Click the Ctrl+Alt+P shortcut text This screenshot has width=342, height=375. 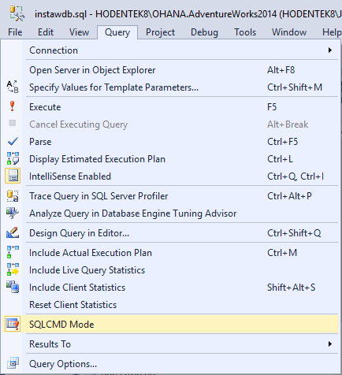pos(289,196)
